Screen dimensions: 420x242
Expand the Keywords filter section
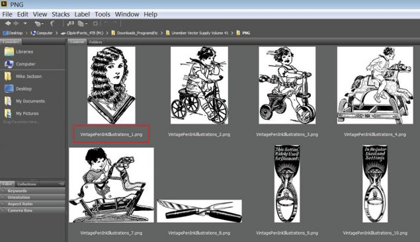pos(32,191)
